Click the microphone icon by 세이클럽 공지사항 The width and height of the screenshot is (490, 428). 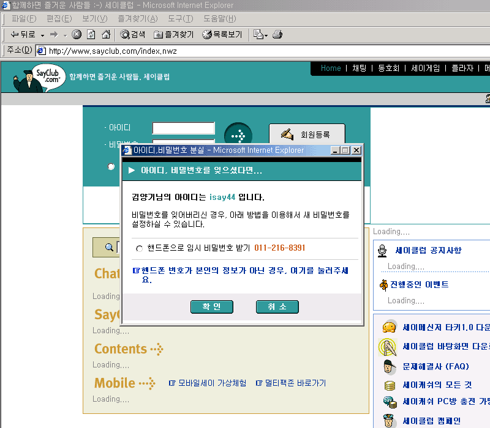coord(382,251)
